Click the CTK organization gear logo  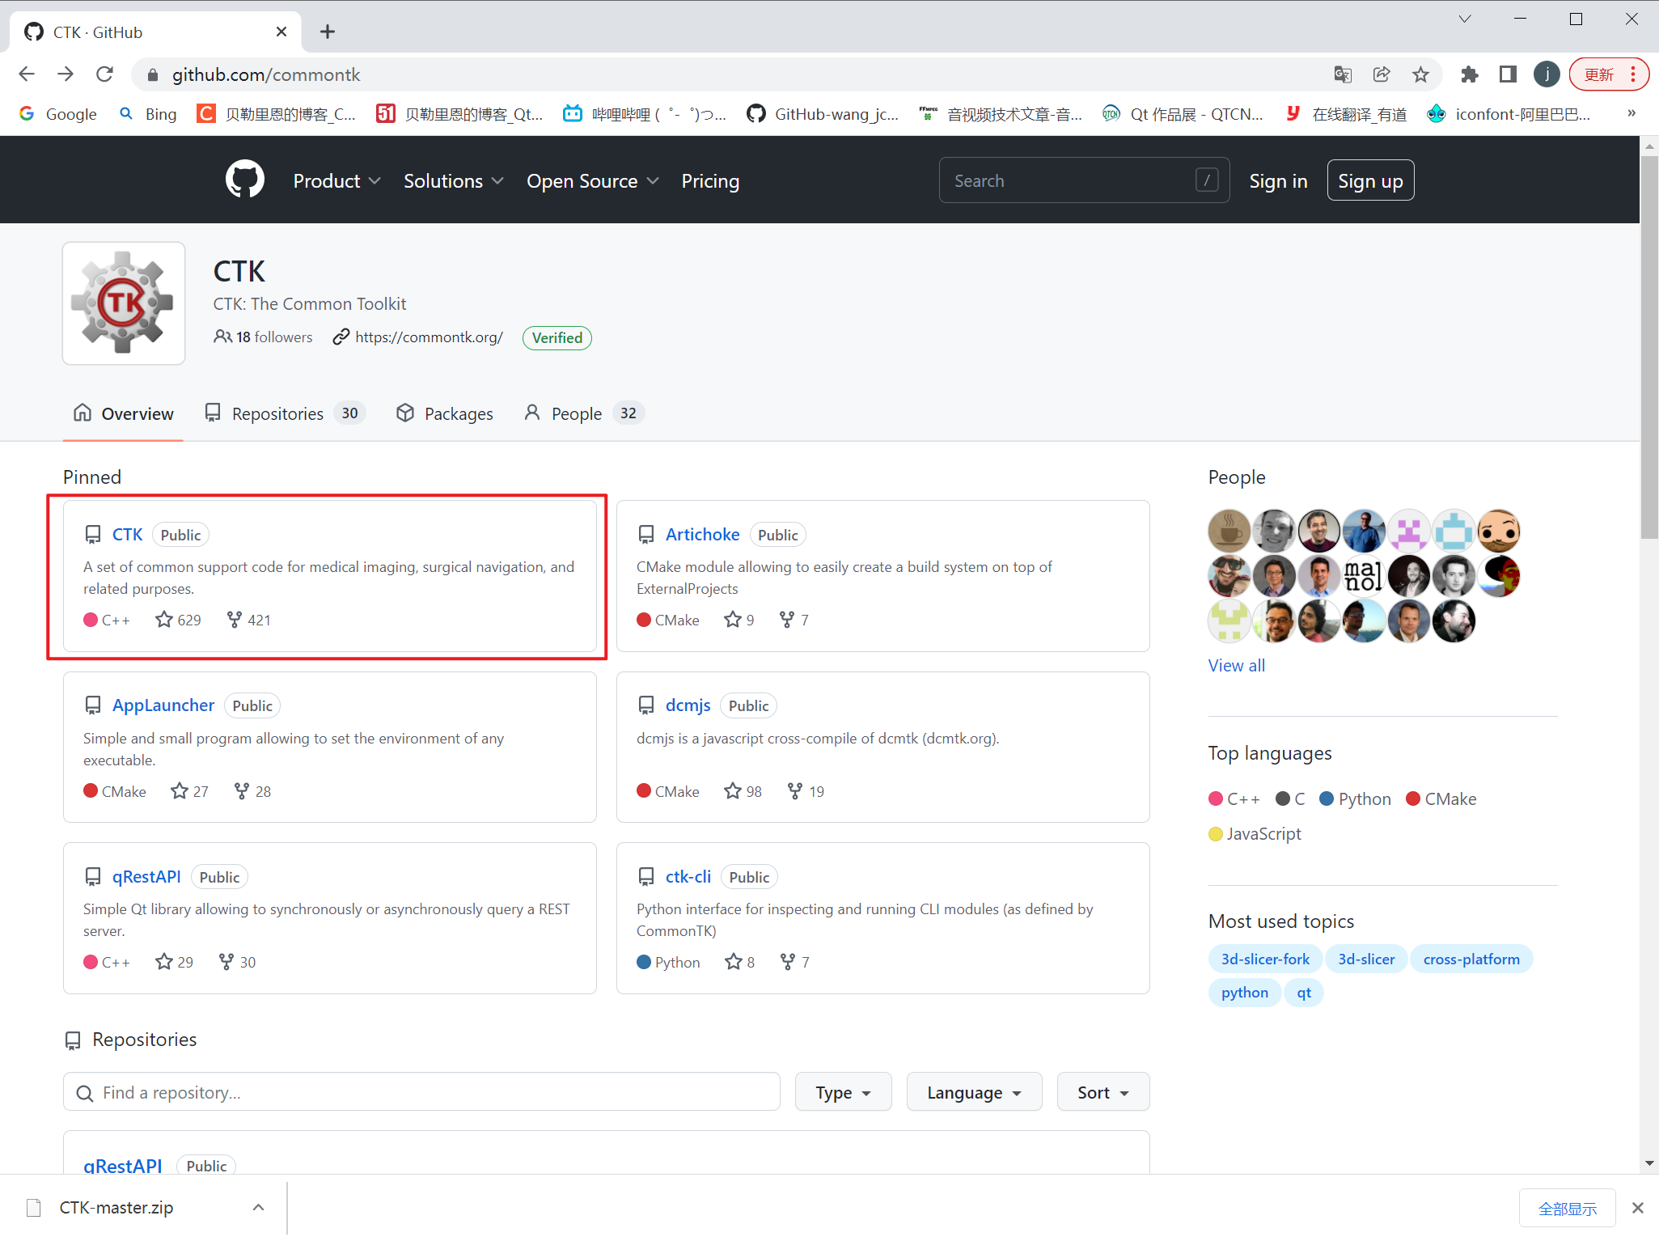[124, 303]
